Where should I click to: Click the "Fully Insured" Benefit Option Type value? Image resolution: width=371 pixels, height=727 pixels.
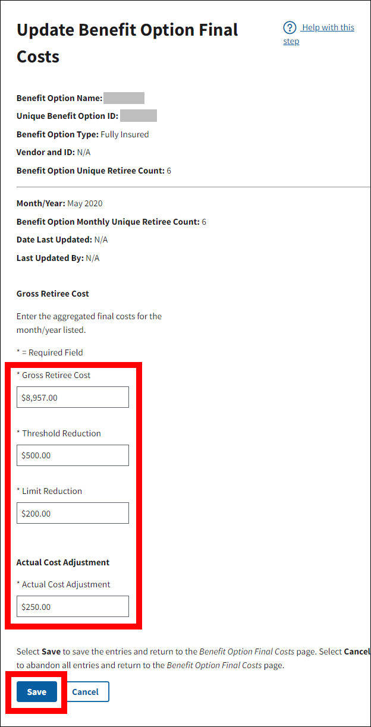pyautogui.click(x=125, y=134)
